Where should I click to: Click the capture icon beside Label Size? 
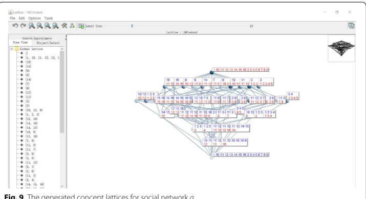tap(81, 26)
